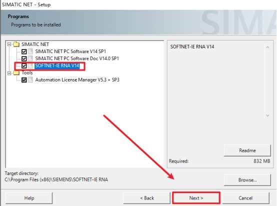277x206 pixels.
Task: Uncheck SIMATIC NET PC Software V14 SP1
Action: [24, 51]
